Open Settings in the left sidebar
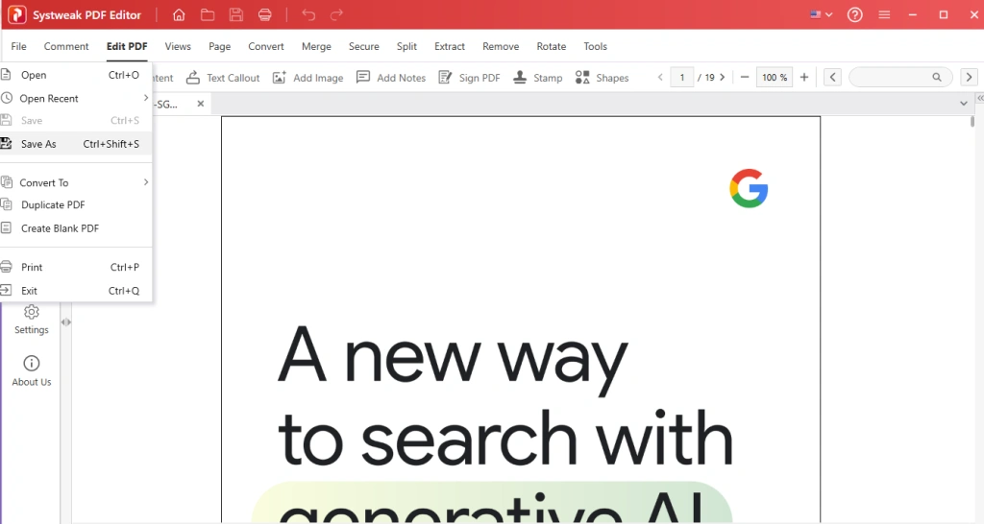Image resolution: width=984 pixels, height=524 pixels. [x=32, y=320]
